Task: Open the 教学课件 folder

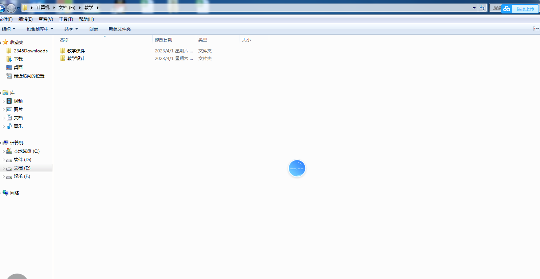Action: tap(76, 51)
